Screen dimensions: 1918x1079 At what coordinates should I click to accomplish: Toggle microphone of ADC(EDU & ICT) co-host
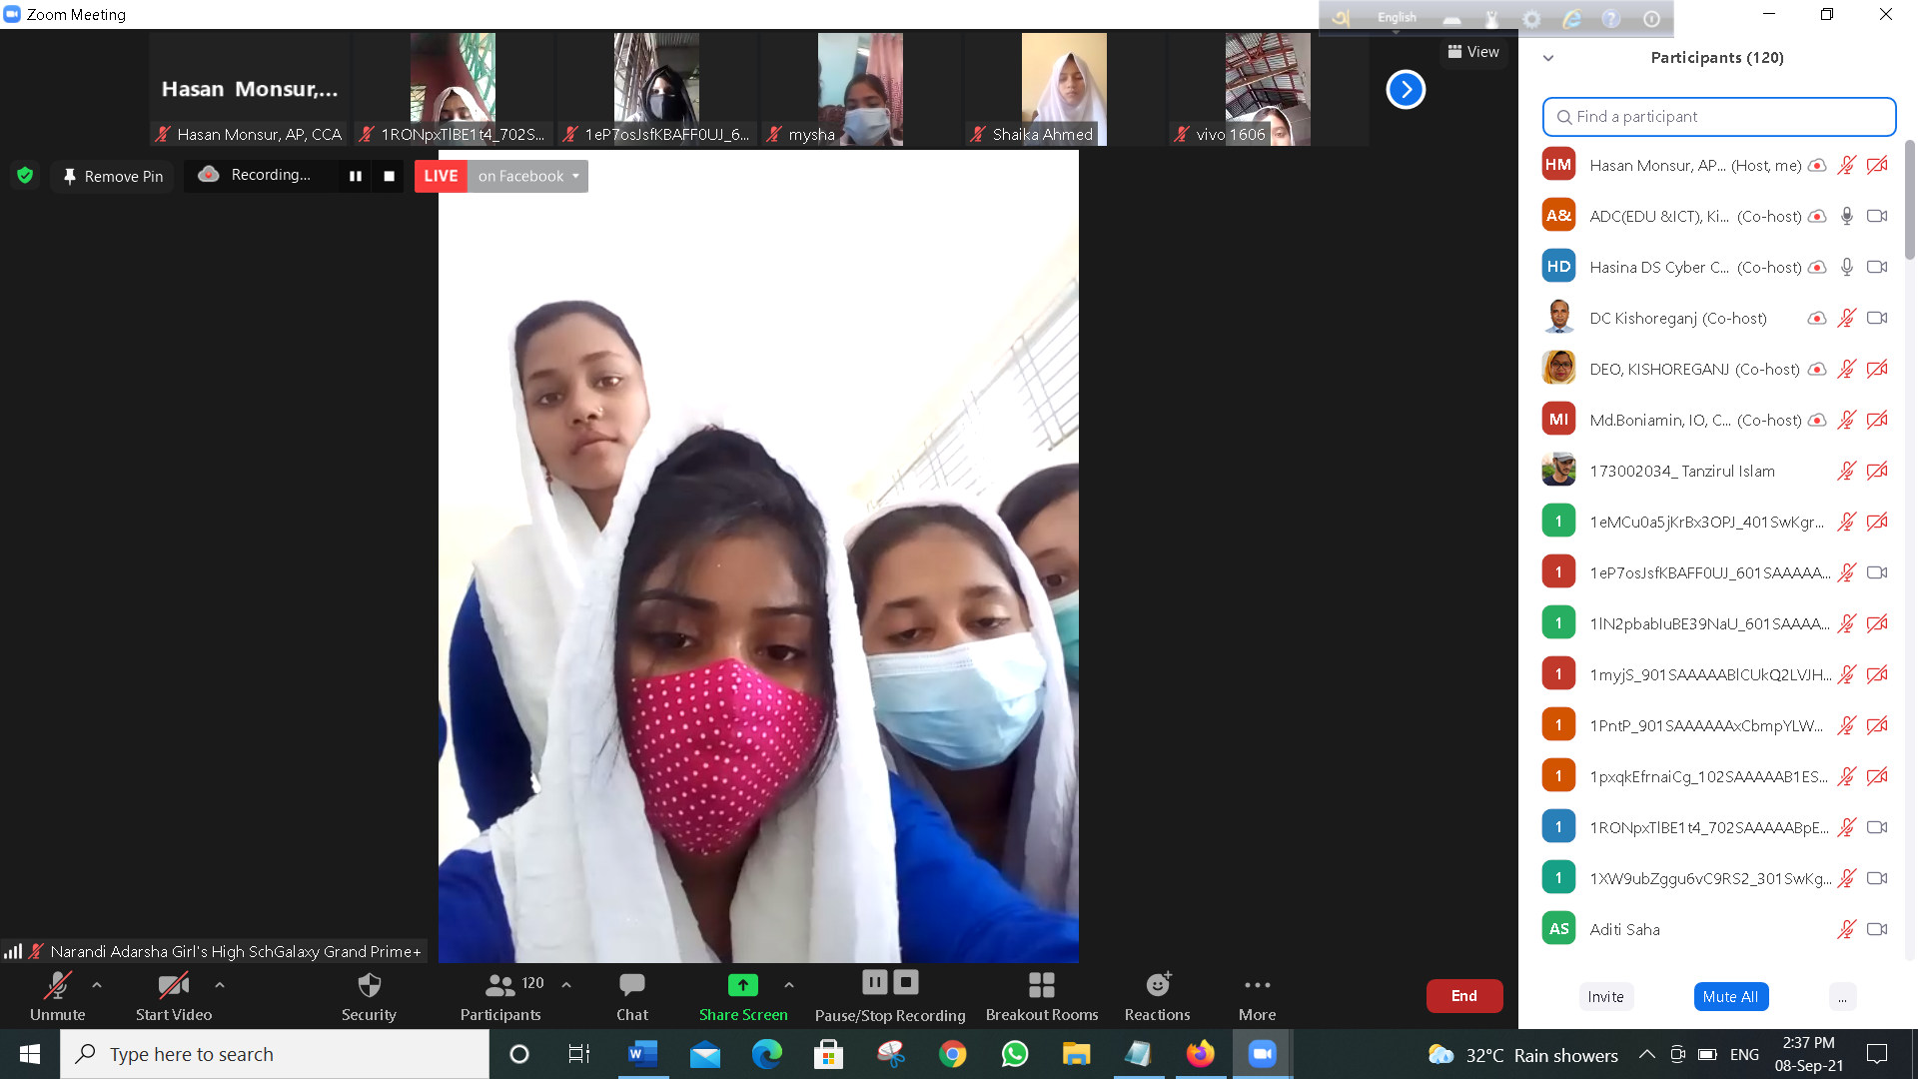pos(1846,216)
